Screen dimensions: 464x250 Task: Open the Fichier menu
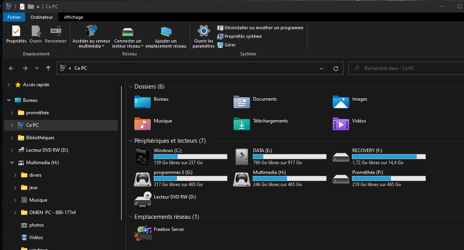(14, 17)
